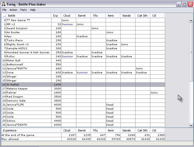Select the 'Rufus' battle row
Screen dimensions: 194x147
pyautogui.click(x=83, y=57)
